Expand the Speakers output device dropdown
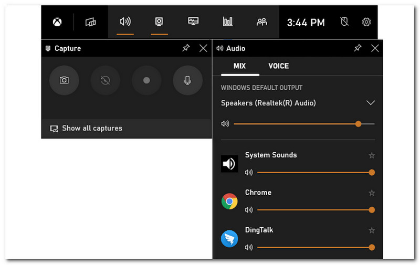Viewport: 420px width, 265px height. click(371, 103)
